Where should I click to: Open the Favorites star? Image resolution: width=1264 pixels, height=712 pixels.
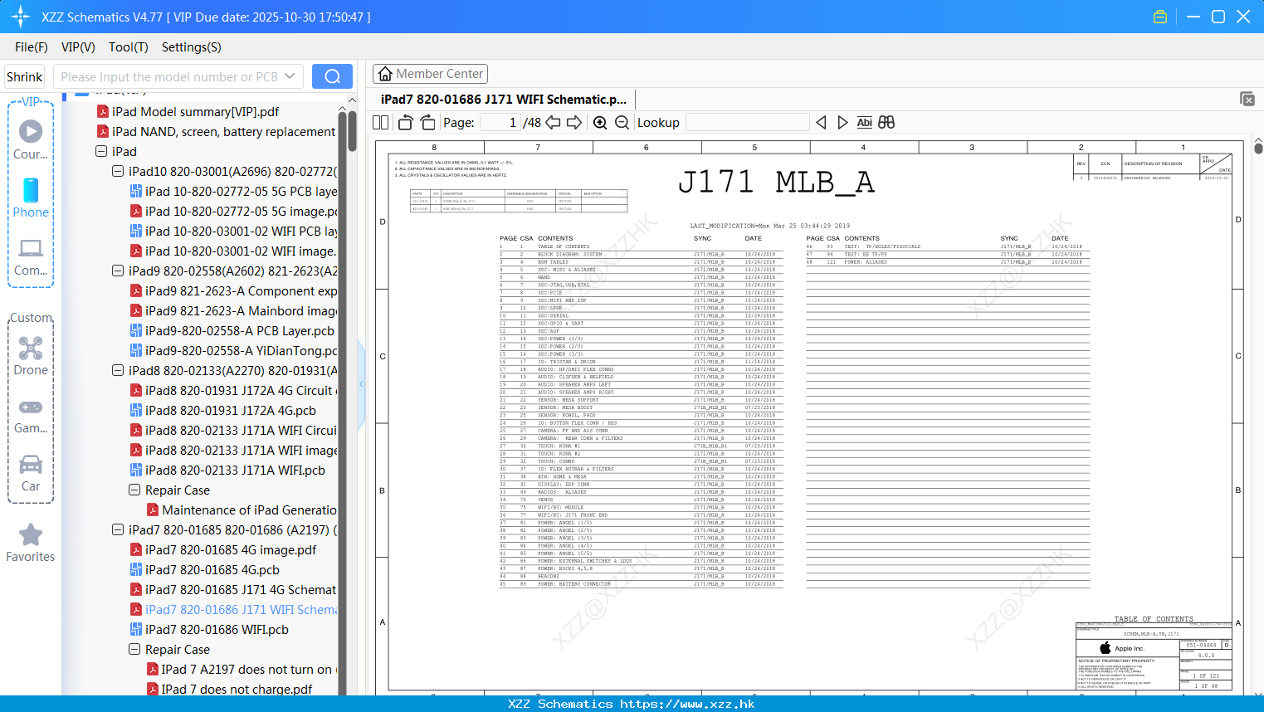coord(31,543)
